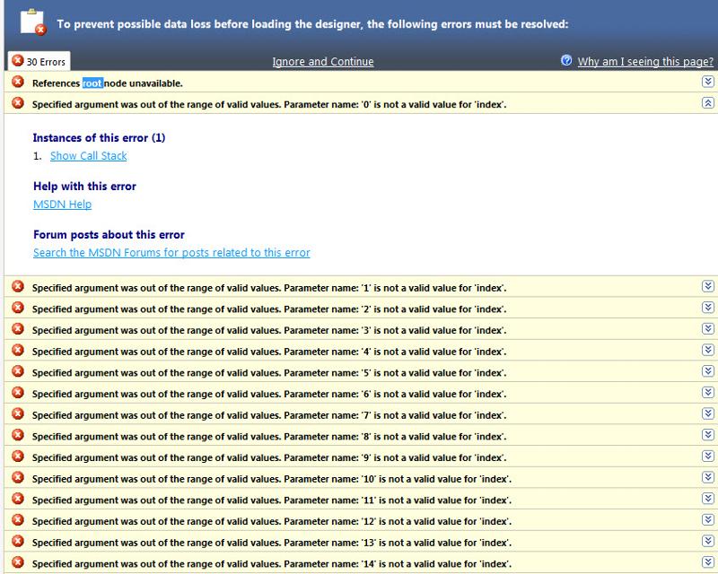Screen dimensions: 718x574
Task: Click the "'3' is not a valid value" error message
Action: [x=269, y=330]
